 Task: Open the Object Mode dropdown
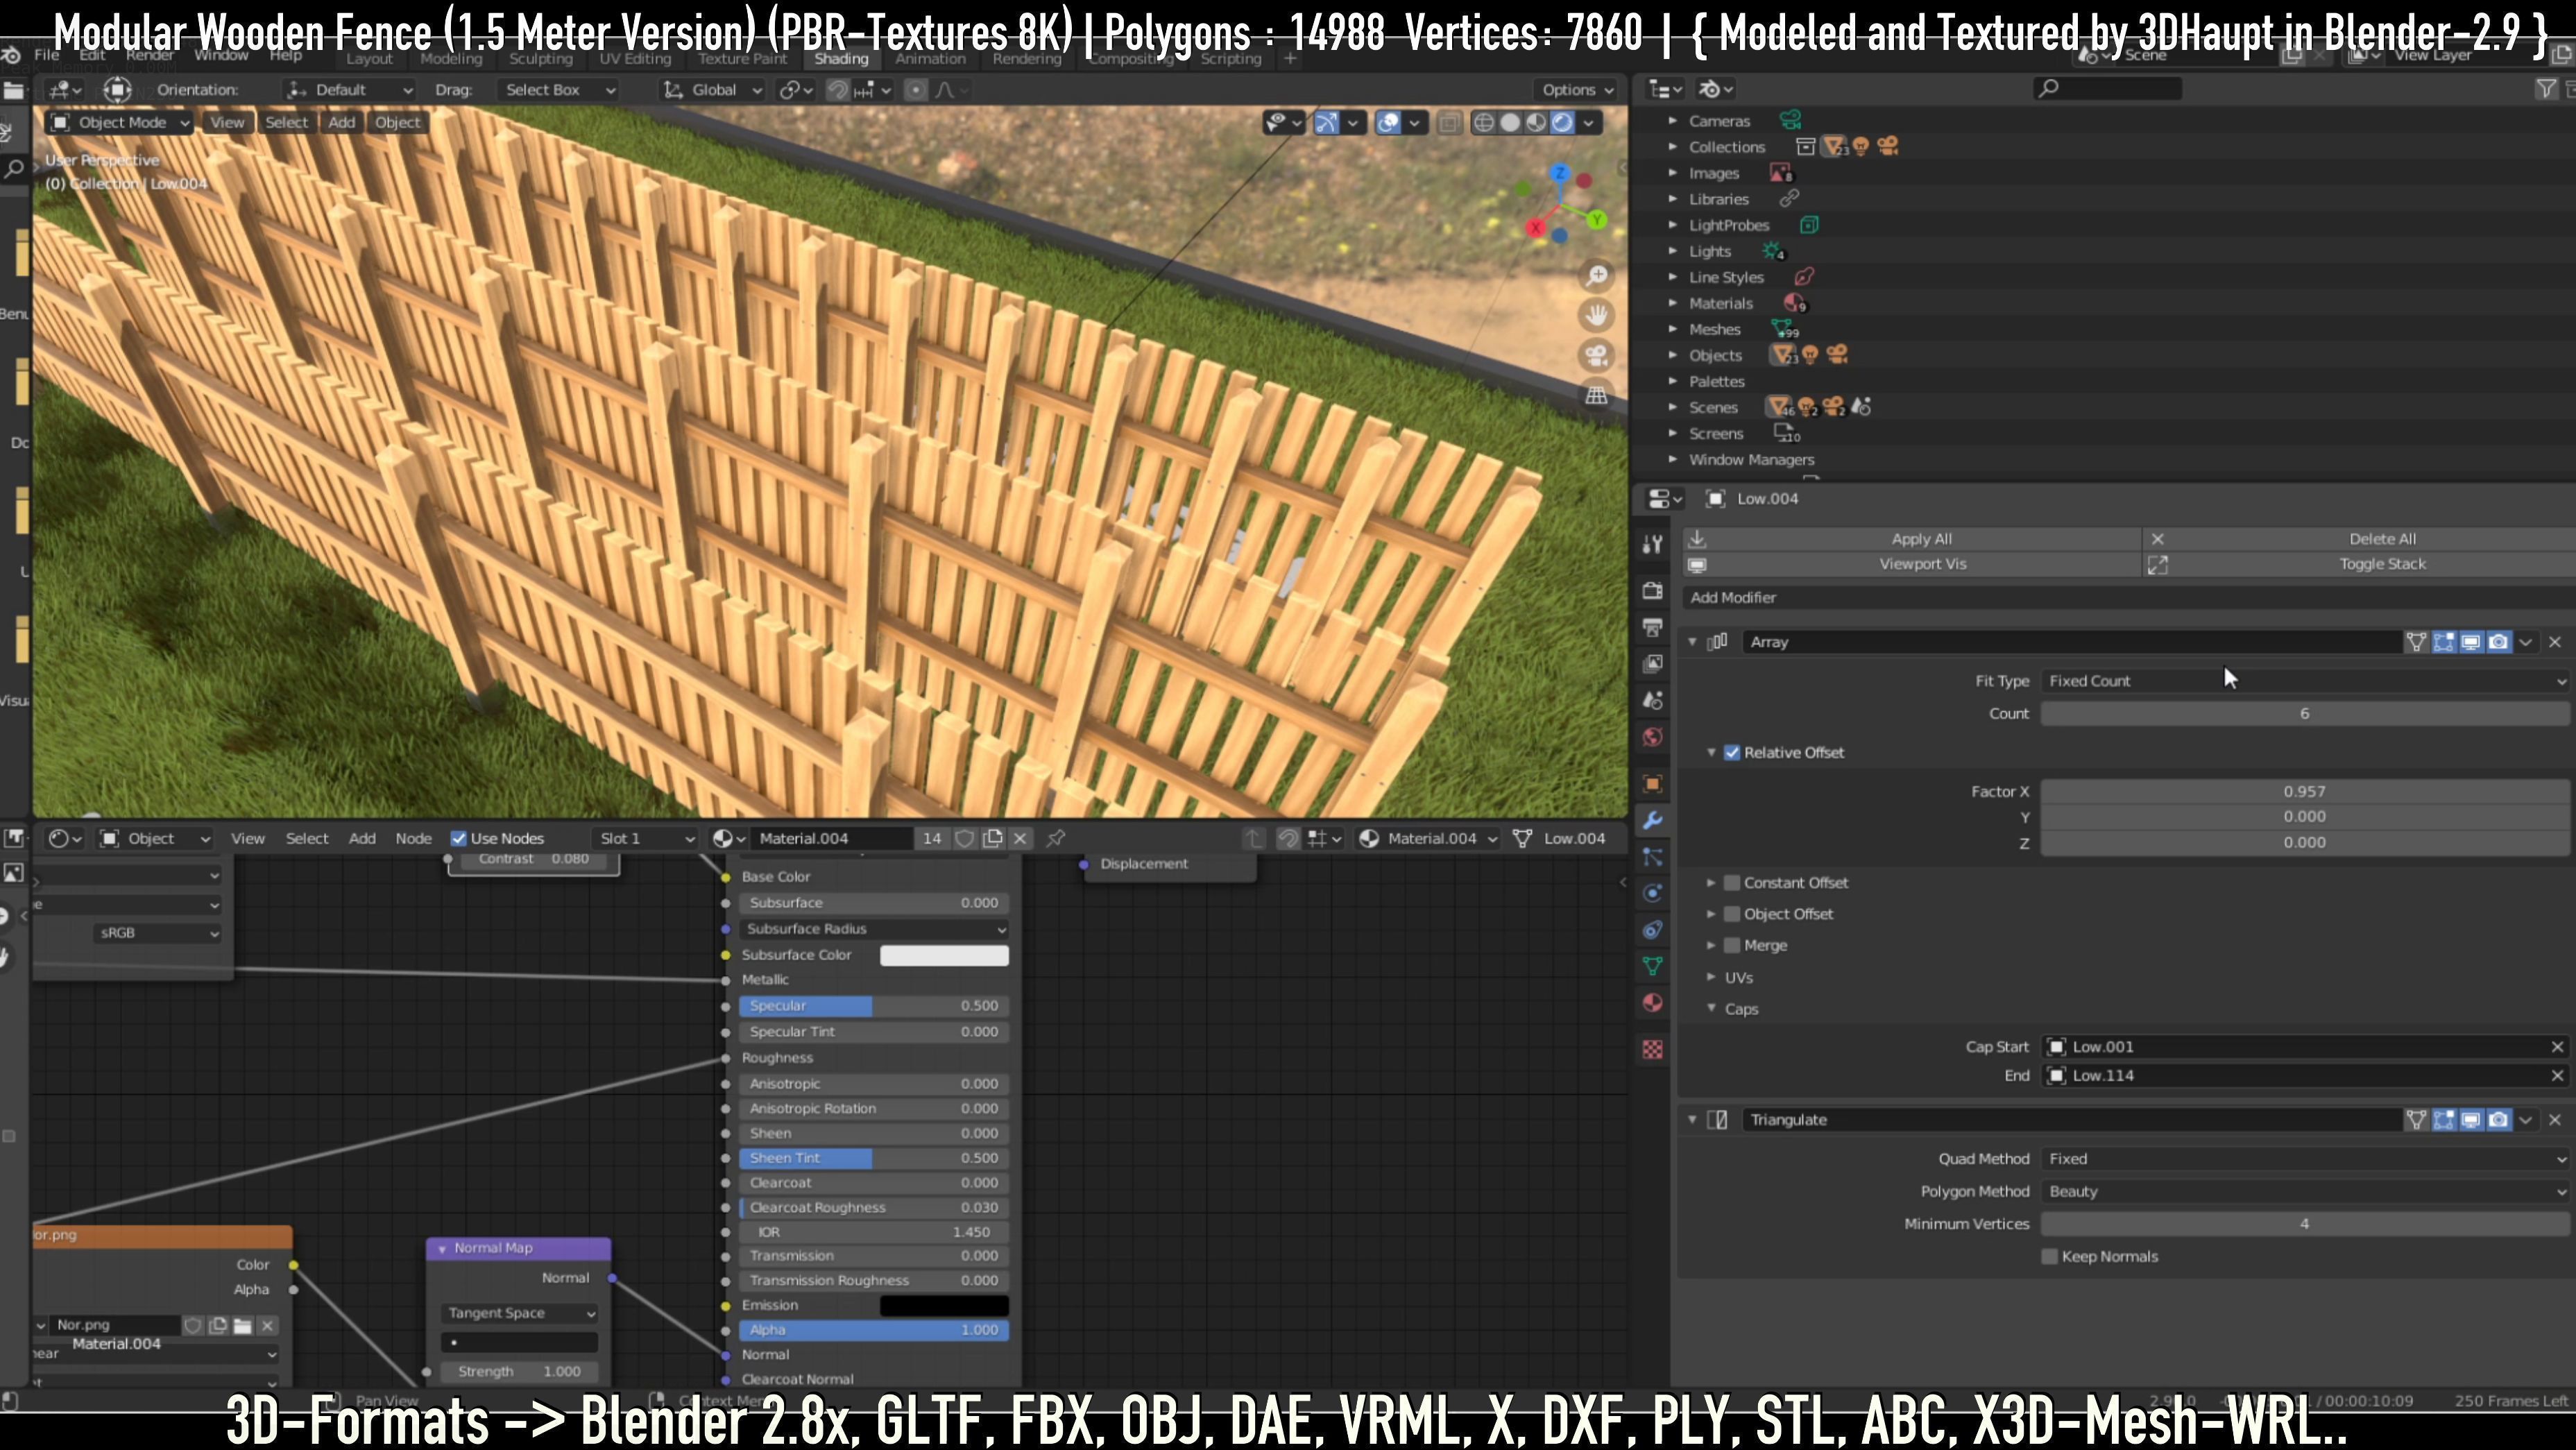click(119, 122)
